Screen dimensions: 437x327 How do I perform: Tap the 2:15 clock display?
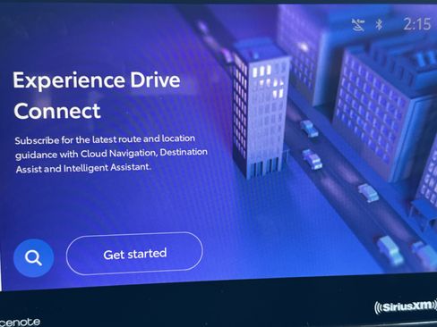click(417, 24)
